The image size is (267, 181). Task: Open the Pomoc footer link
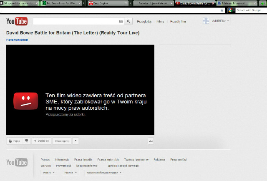(45, 160)
